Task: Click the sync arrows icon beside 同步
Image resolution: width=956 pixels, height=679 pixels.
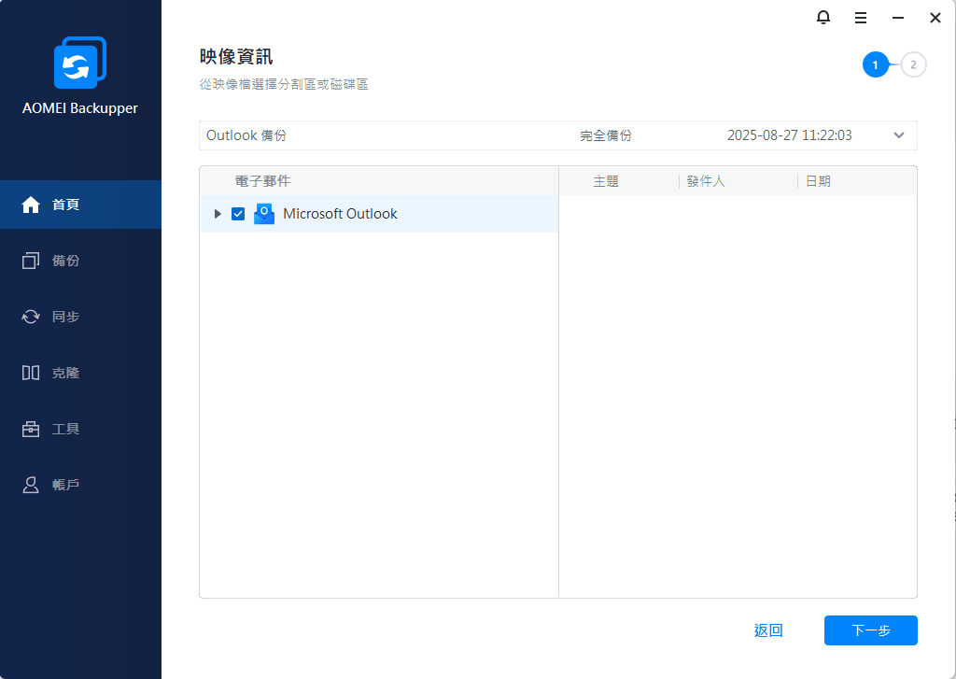Action: tap(31, 317)
